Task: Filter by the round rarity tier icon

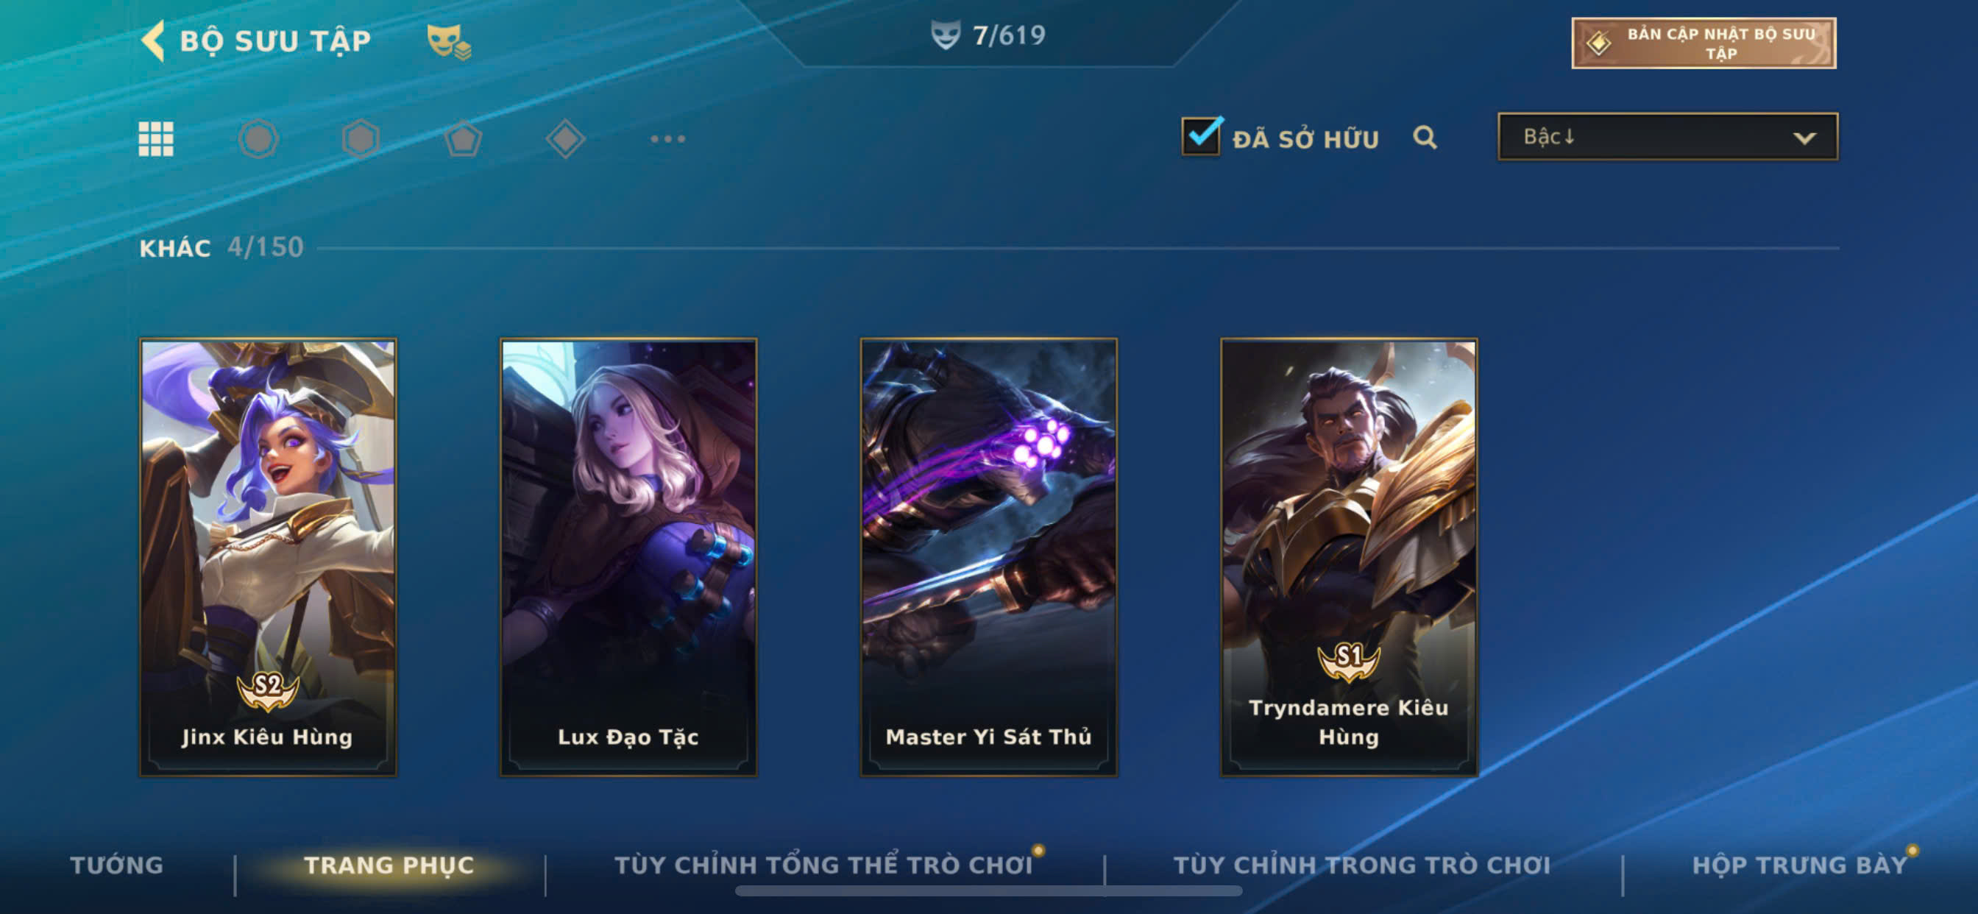Action: click(x=258, y=139)
